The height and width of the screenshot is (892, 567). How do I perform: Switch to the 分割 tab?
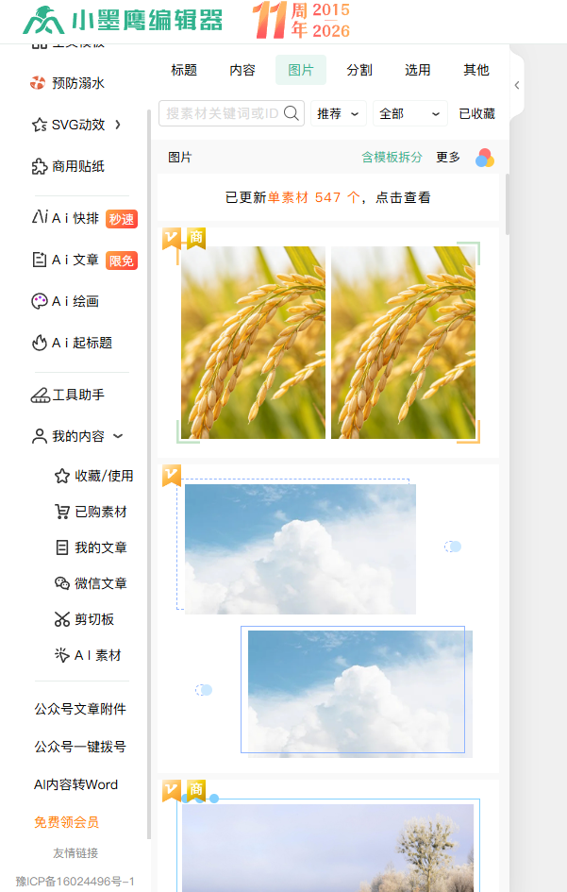tap(359, 70)
